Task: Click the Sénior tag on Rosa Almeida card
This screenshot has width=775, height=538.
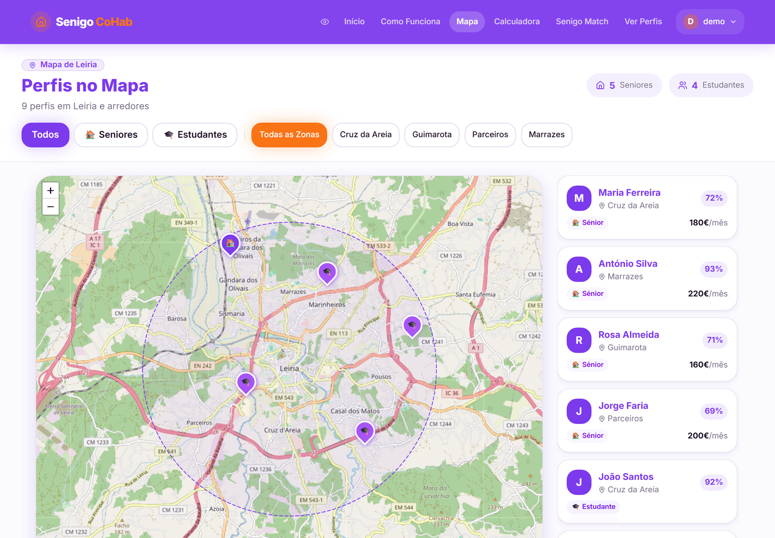Action: [588, 365]
